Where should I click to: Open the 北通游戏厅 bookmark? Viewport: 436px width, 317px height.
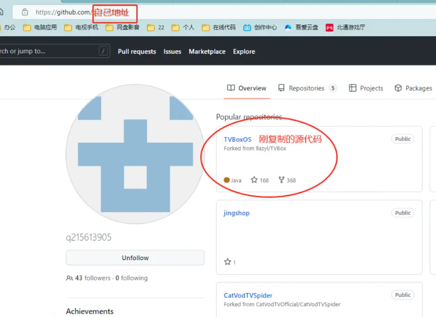click(345, 27)
